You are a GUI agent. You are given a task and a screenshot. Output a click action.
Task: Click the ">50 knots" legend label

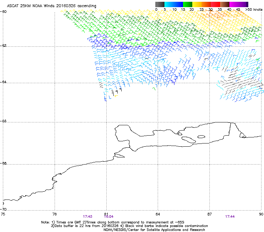point(254,9)
